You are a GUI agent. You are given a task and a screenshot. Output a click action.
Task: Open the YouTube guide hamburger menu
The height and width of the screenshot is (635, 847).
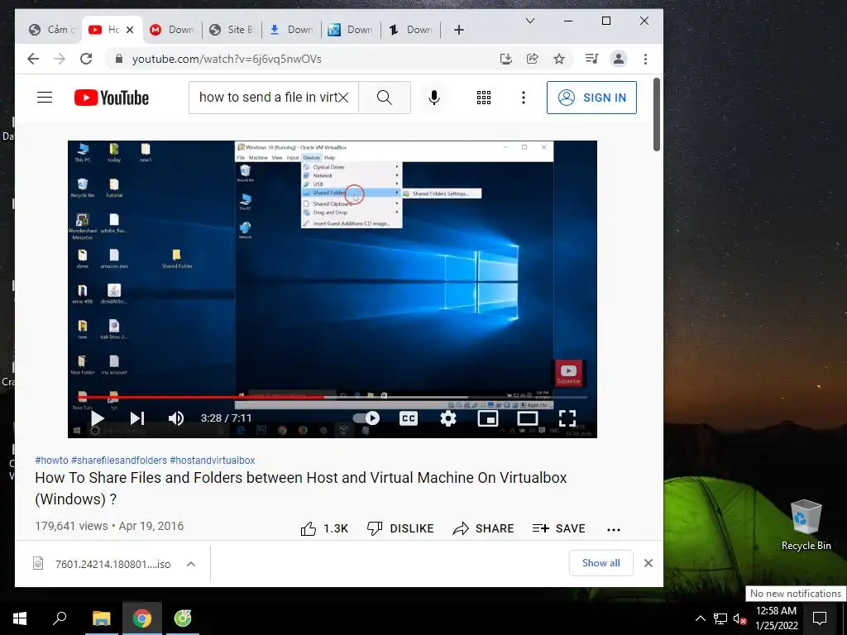45,98
